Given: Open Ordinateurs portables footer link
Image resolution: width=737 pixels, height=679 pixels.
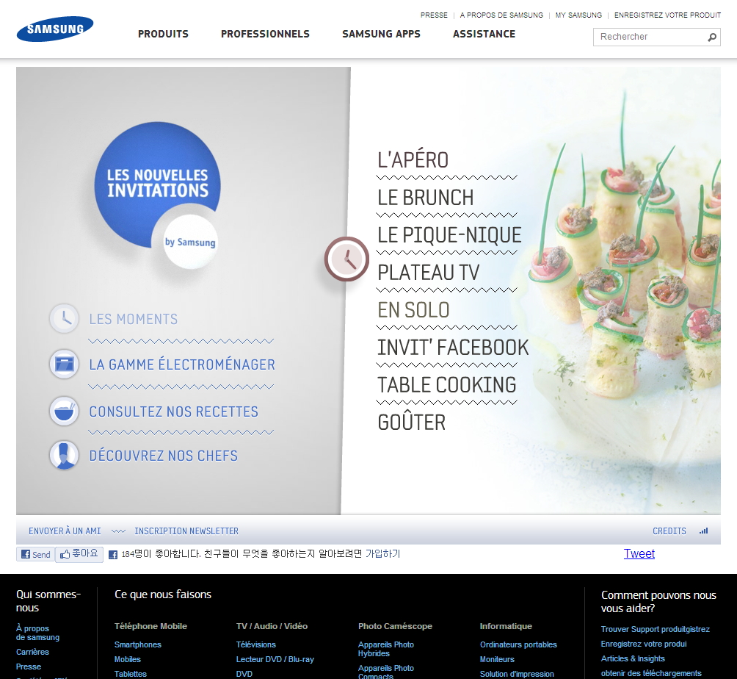Looking at the screenshot, I should click(x=518, y=644).
